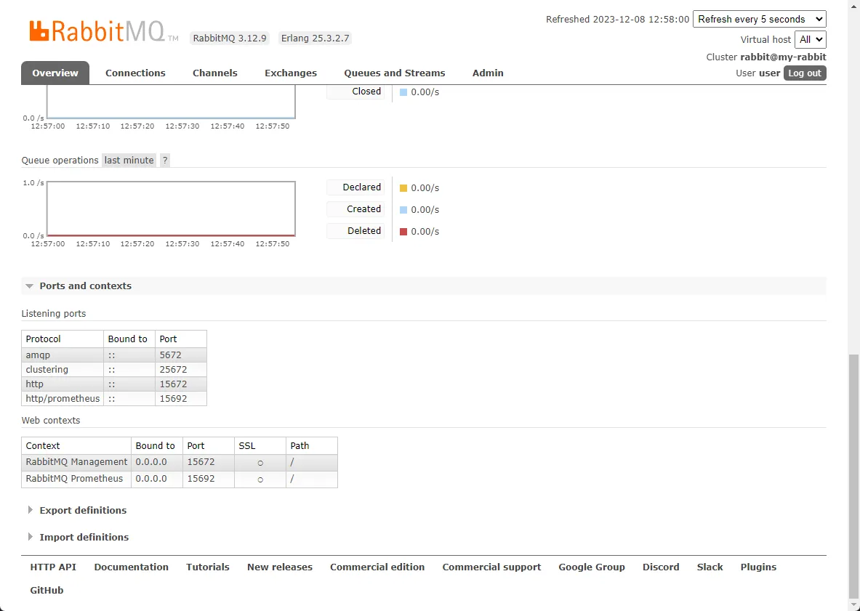860x611 pixels.
Task: Collapse the Ports and contexts section
Action: pyautogui.click(x=85, y=286)
